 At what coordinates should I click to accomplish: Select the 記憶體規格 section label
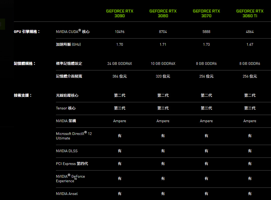(x=25, y=63)
